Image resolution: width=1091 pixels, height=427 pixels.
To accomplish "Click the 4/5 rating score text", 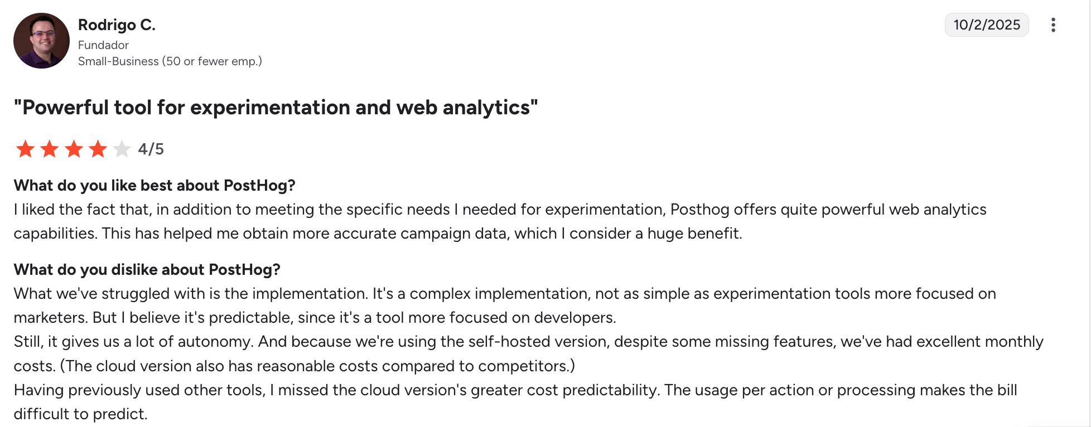I will 151,149.
